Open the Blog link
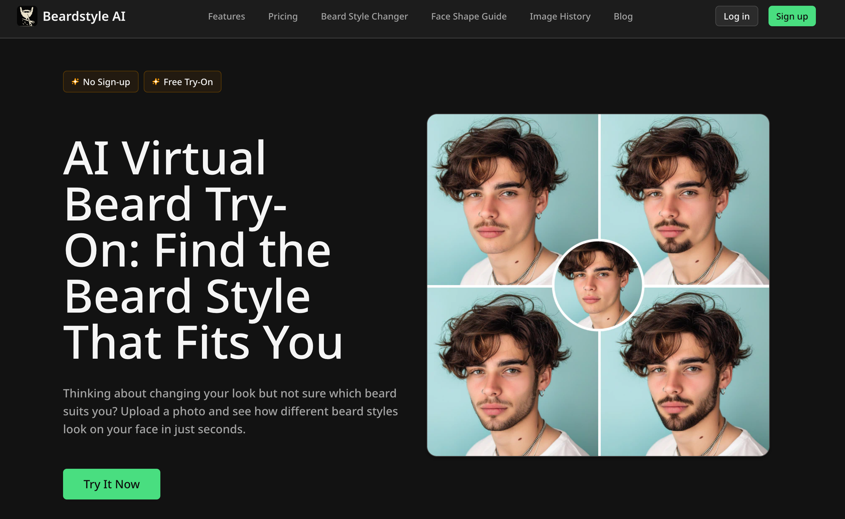The width and height of the screenshot is (845, 519). (623, 16)
